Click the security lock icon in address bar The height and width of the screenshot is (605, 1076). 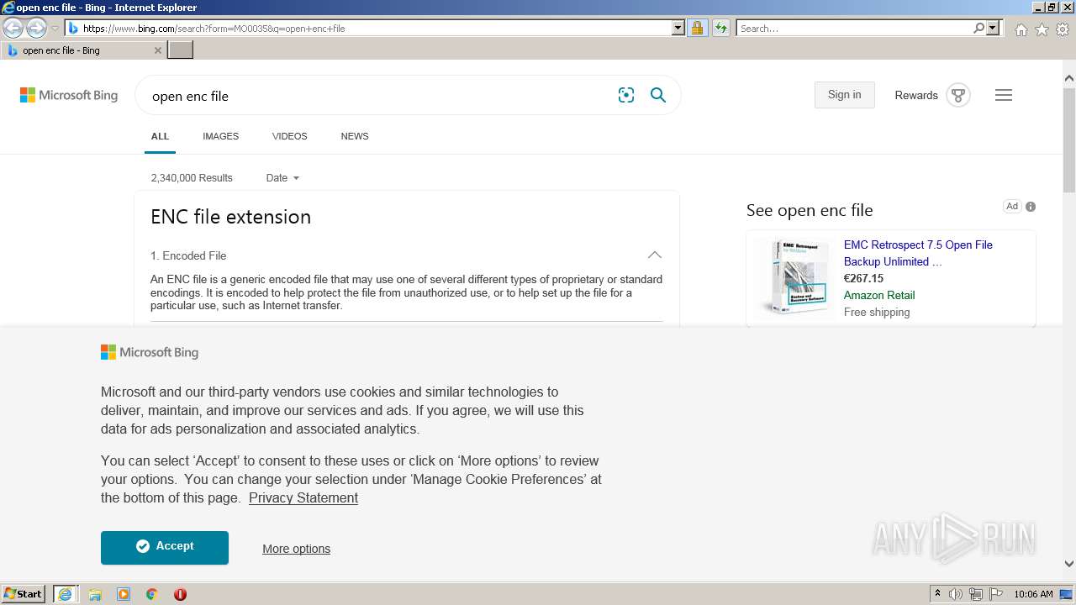[697, 28]
